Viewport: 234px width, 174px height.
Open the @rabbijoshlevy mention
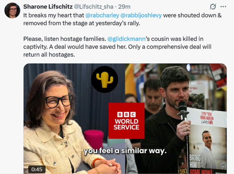pyautogui.click(x=141, y=15)
